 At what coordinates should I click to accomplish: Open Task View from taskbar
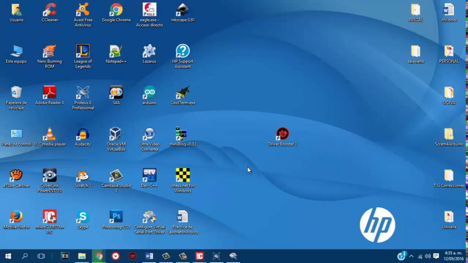pos(41,256)
